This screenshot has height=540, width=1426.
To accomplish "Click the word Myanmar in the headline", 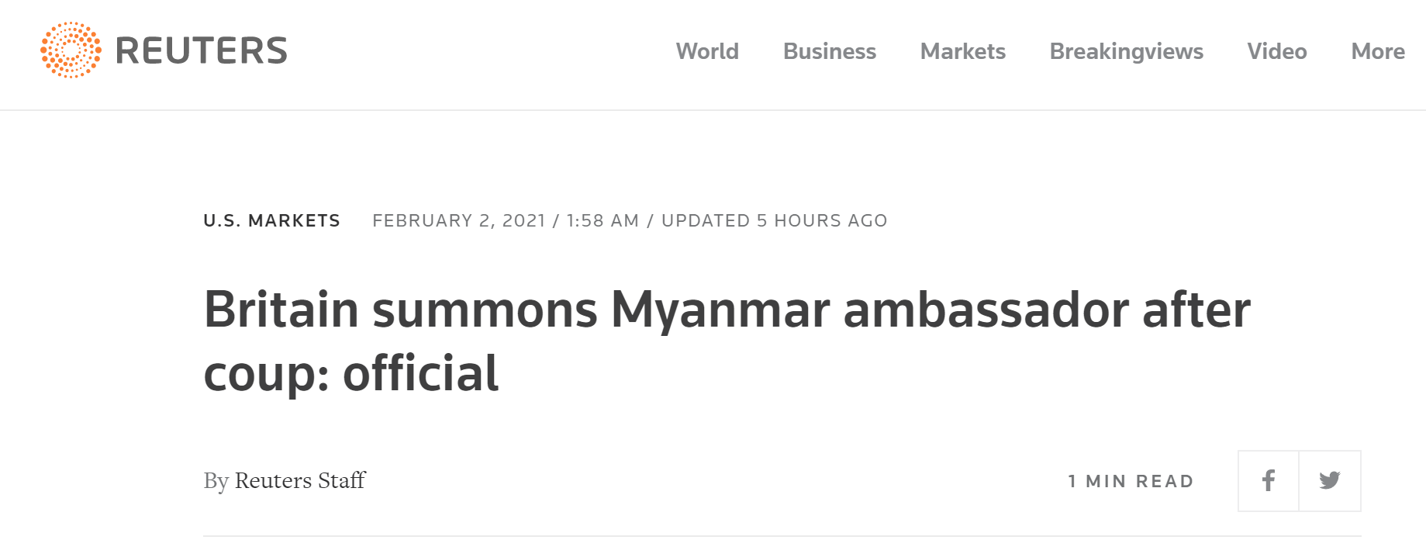I will point(720,310).
